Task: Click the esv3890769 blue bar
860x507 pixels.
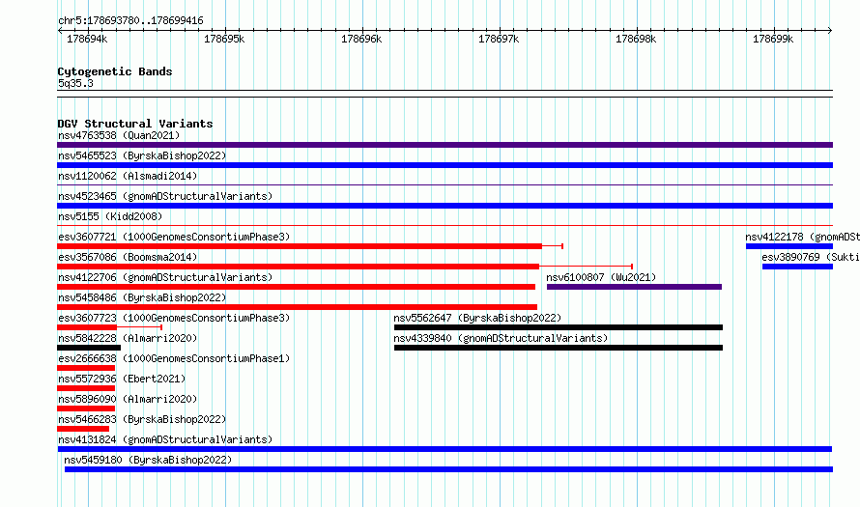Action: point(797,267)
